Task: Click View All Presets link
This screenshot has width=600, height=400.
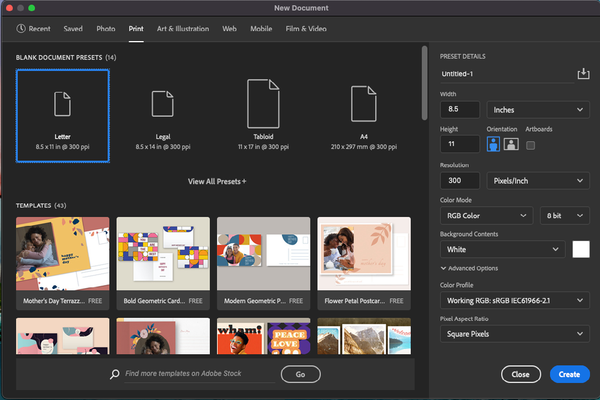Action: [217, 181]
